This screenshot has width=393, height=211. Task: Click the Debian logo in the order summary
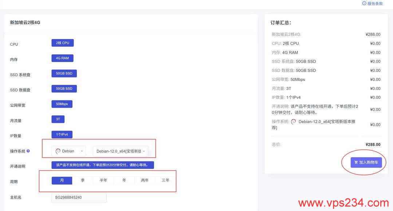pos(294,121)
